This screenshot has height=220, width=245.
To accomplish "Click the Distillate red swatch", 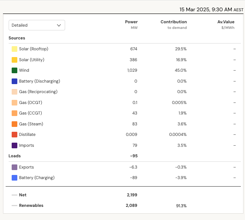I will click(x=15, y=135).
